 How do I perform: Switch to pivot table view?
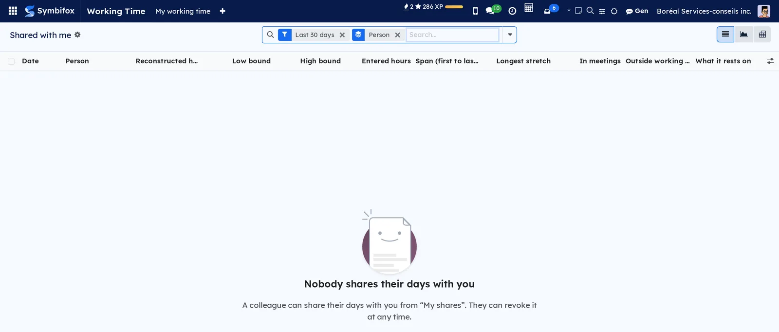point(762,34)
